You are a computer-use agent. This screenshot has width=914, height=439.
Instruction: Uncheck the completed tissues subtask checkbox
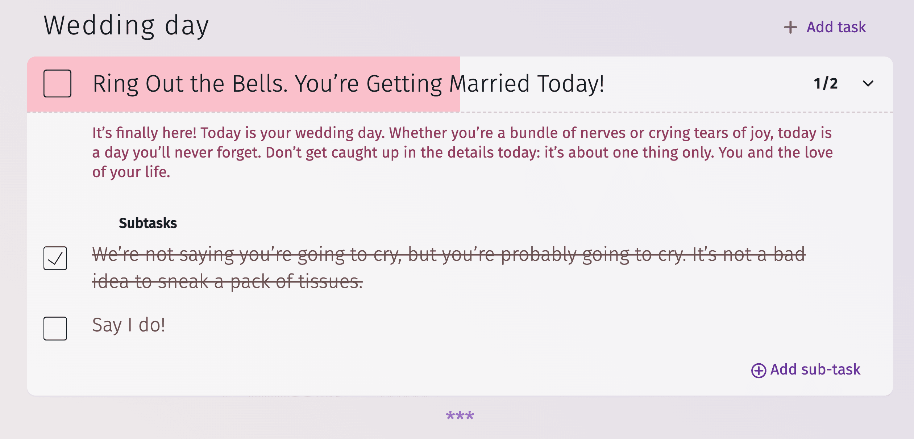(x=55, y=258)
